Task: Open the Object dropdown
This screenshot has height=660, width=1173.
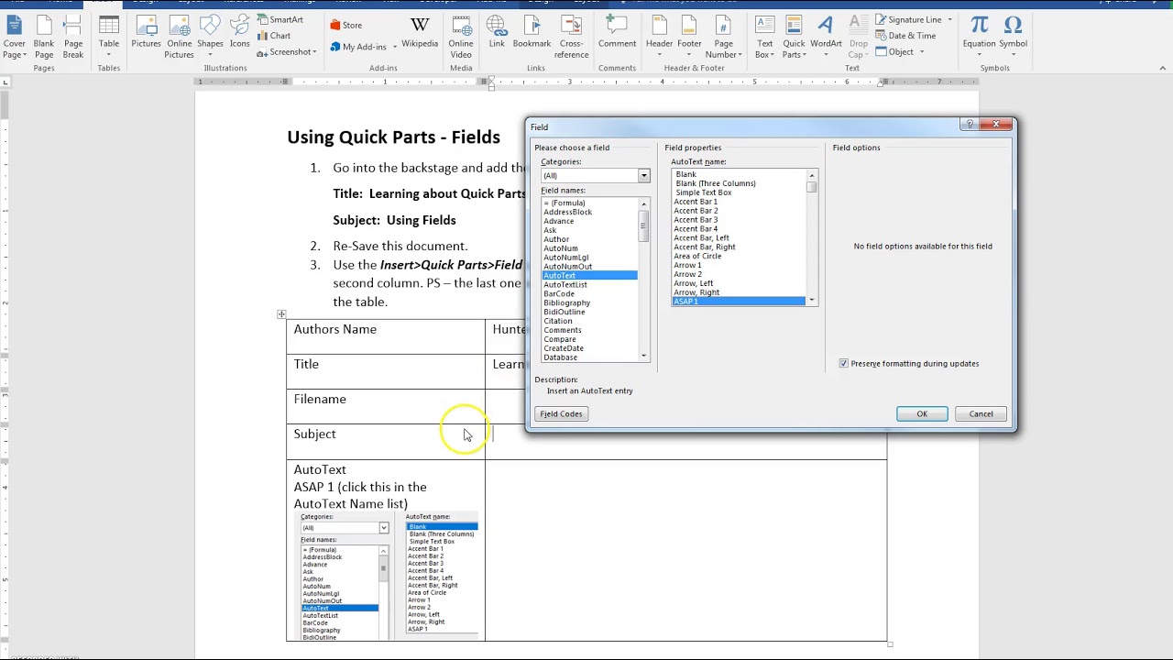Action: (900, 52)
